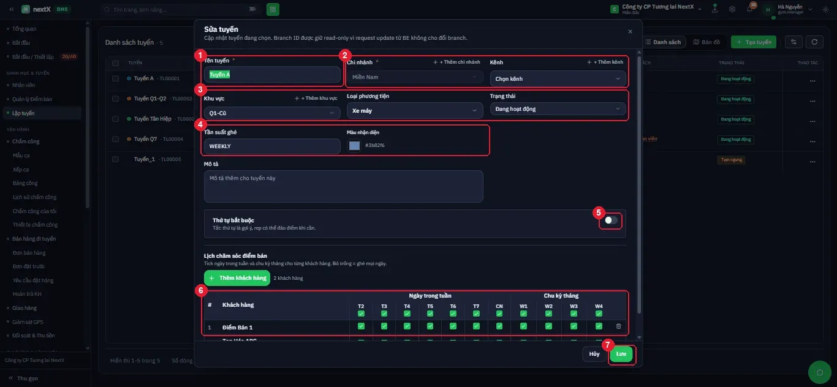This screenshot has width=837, height=387.
Task: Click the filter sliders icon beside Tạo tuyến
Action: tap(793, 42)
